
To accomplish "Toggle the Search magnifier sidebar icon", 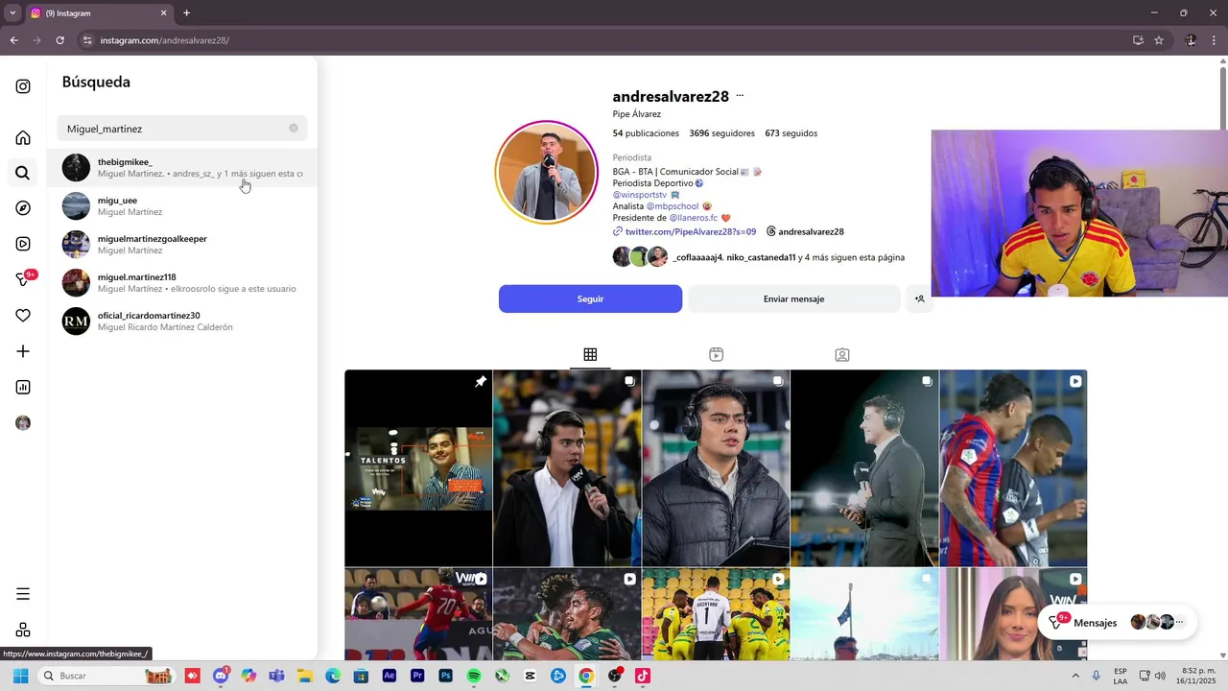I will pos(23,173).
